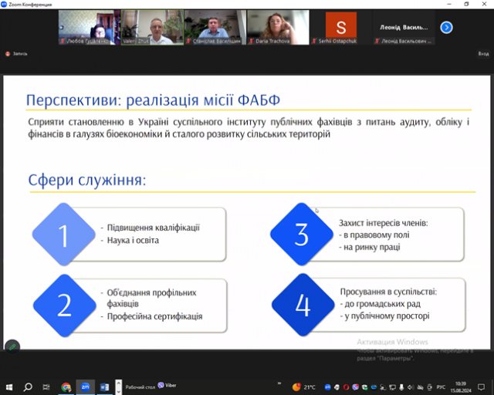This screenshot has width=494, height=395.
Task: Open the Windows Start menu
Action: click(x=9, y=387)
